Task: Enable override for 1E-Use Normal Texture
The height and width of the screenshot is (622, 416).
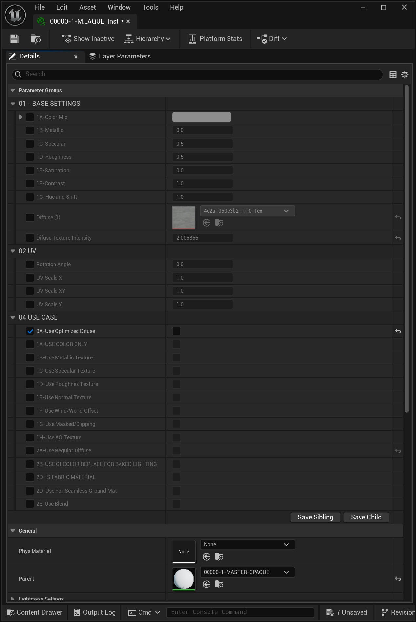Action: click(x=30, y=398)
